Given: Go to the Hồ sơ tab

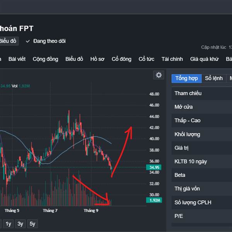Looking at the screenshot, I should (x=97, y=59).
